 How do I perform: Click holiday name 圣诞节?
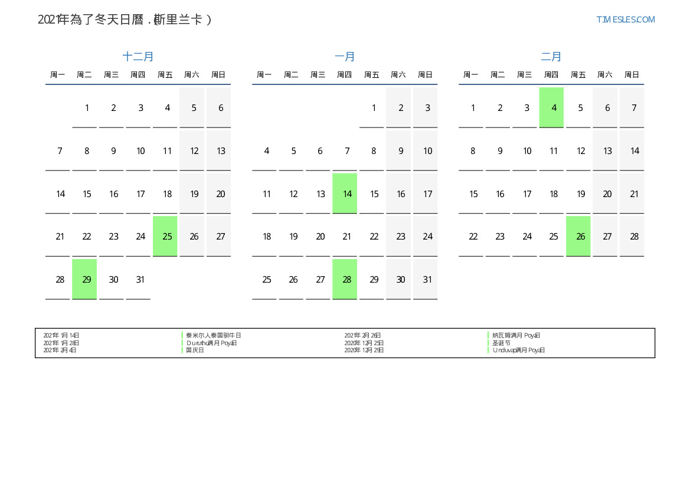(x=501, y=343)
